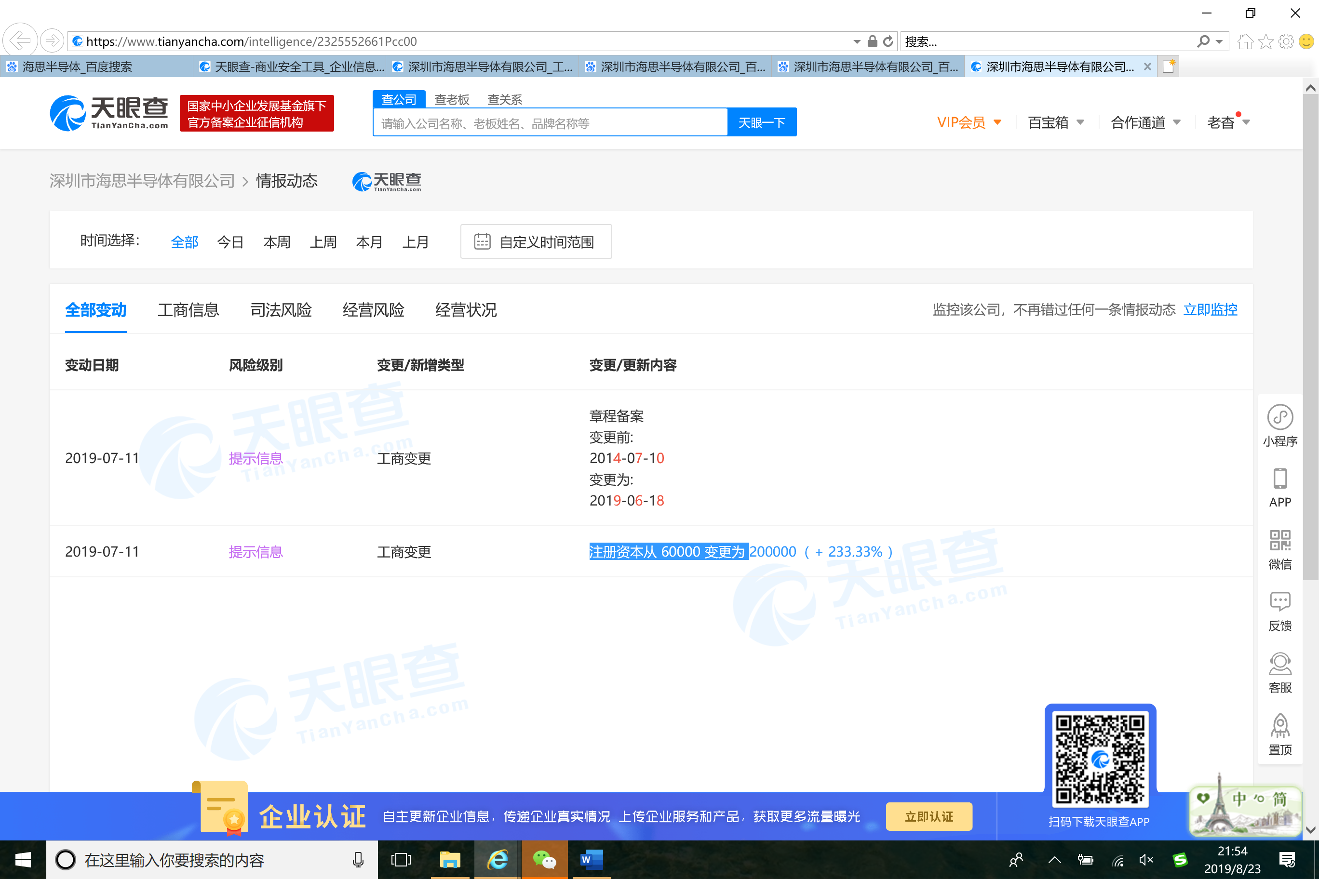The height and width of the screenshot is (879, 1319).
Task: Click the Windows taskbar search box
Action: coord(212,859)
